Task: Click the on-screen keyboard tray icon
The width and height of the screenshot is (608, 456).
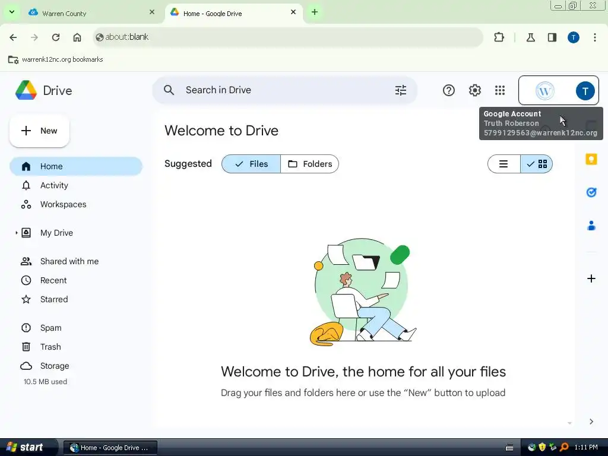Action: point(509,448)
